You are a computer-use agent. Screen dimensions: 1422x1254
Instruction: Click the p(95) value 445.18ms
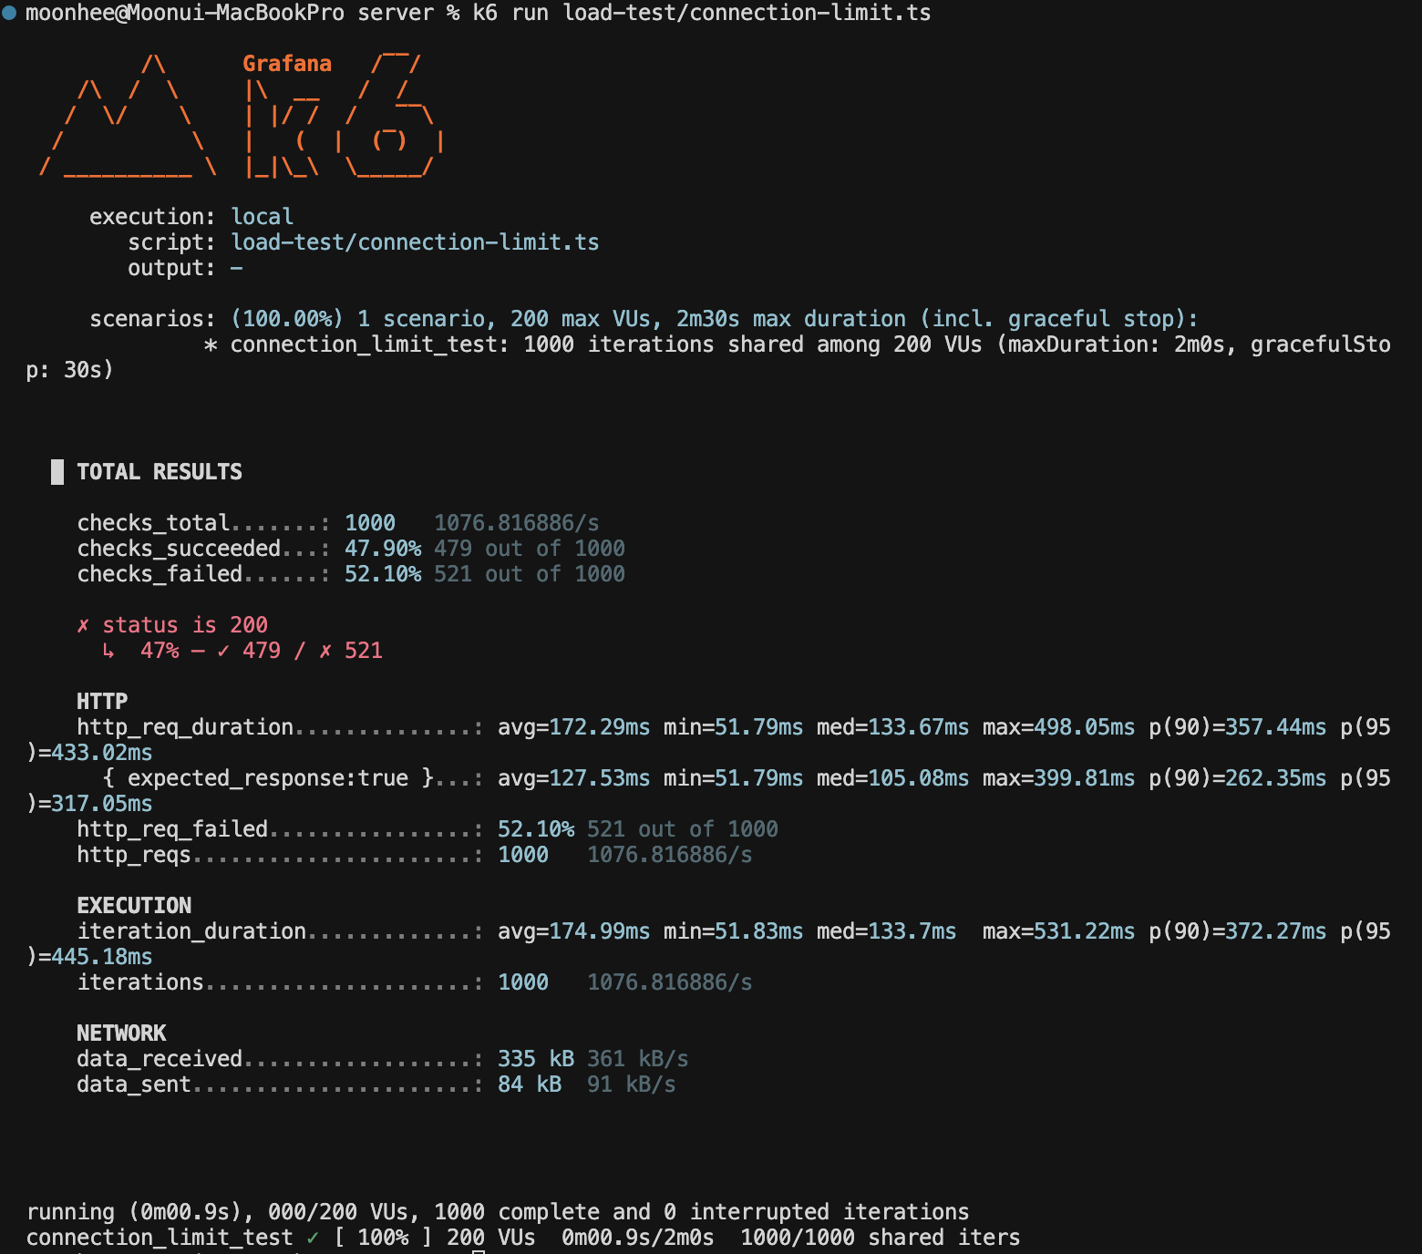pyautogui.click(x=102, y=957)
